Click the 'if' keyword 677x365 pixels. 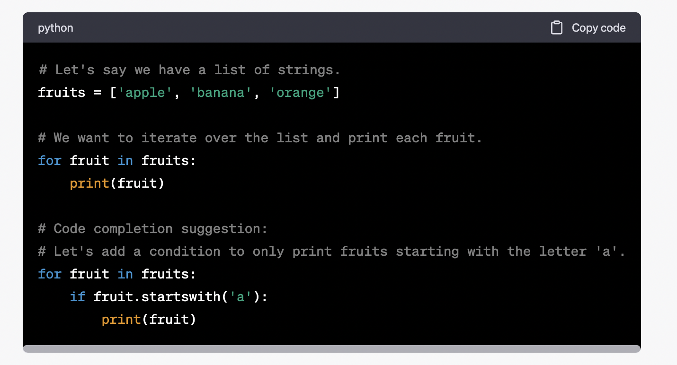coord(78,297)
